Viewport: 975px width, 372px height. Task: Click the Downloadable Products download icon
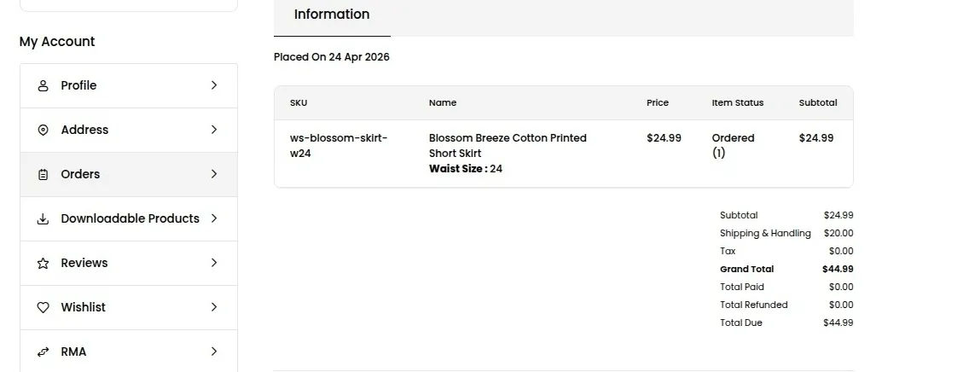pos(44,219)
